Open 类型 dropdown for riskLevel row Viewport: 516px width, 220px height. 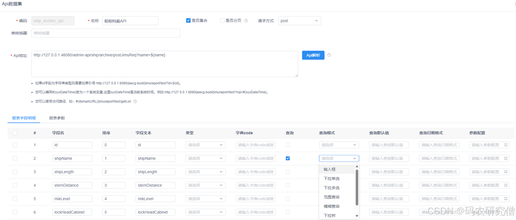206,199
